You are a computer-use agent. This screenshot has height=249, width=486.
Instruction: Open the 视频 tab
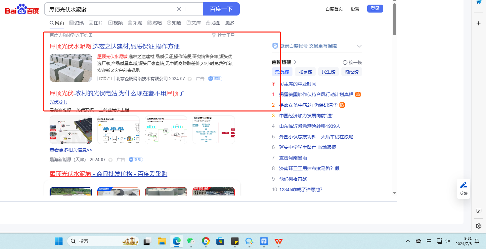(x=115, y=23)
